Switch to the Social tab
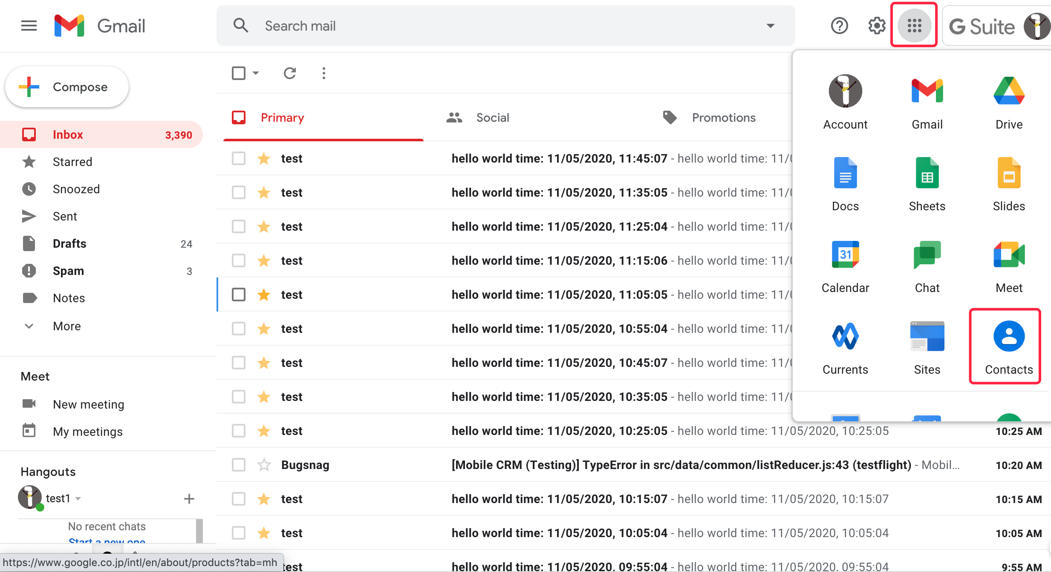 point(492,117)
